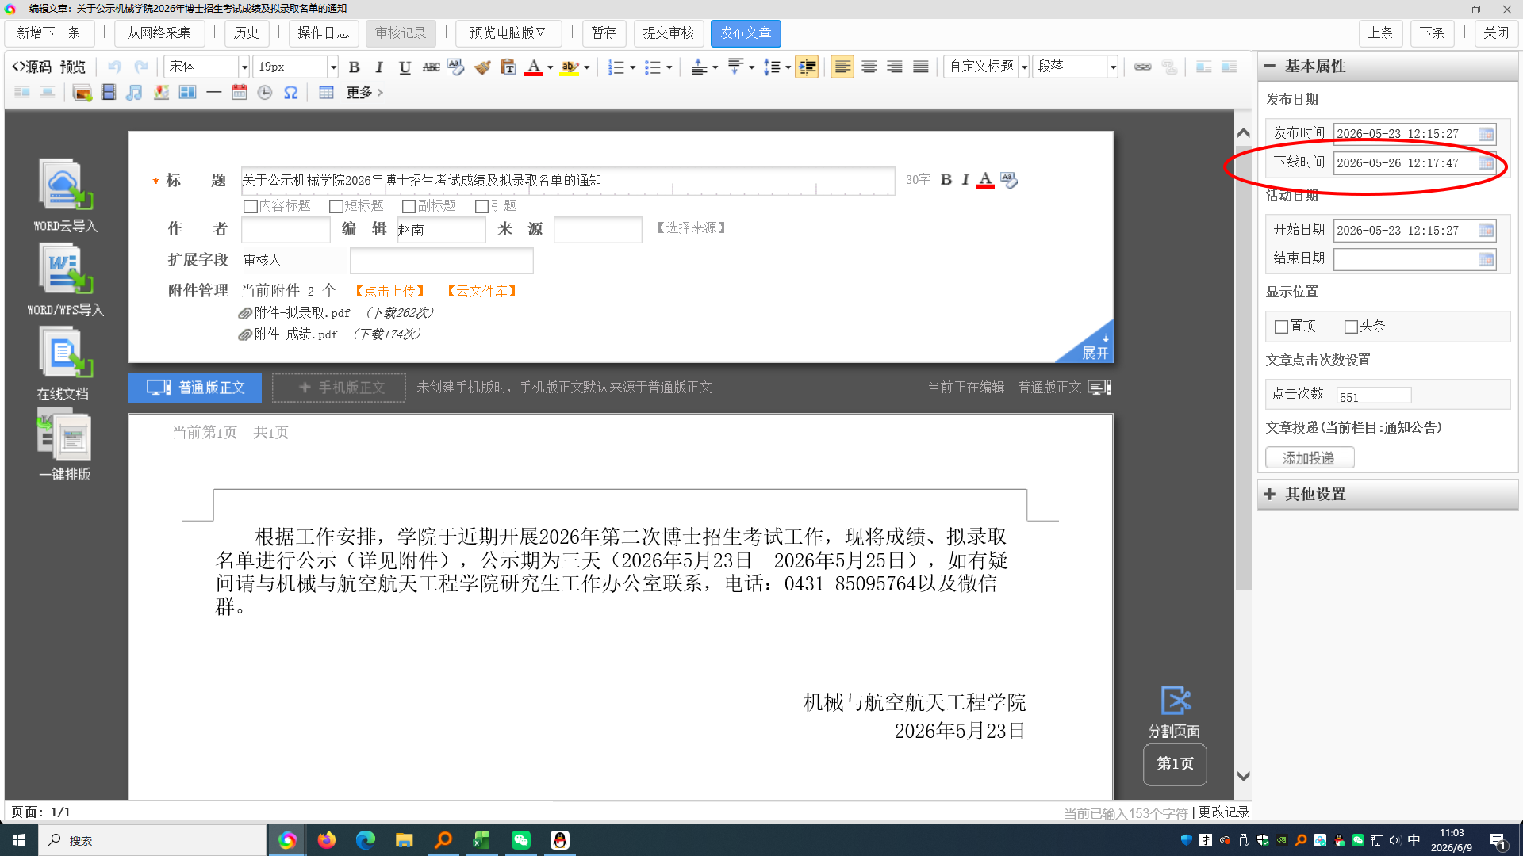Open calendar picker for 发布时间

(x=1486, y=134)
